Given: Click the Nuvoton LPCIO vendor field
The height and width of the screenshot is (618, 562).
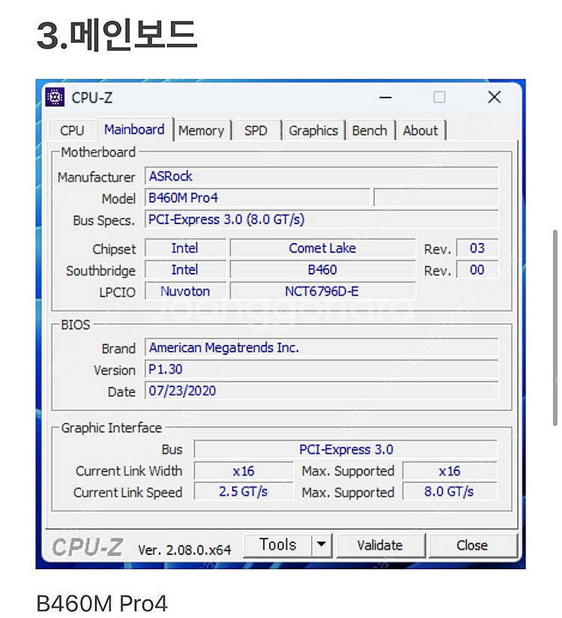Looking at the screenshot, I should click(x=185, y=292).
